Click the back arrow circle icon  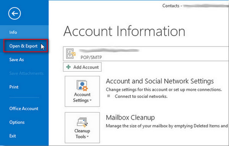(15, 13)
